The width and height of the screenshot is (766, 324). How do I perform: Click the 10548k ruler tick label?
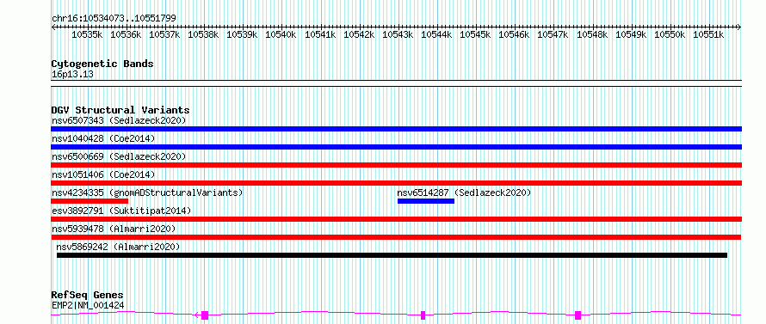pos(592,34)
